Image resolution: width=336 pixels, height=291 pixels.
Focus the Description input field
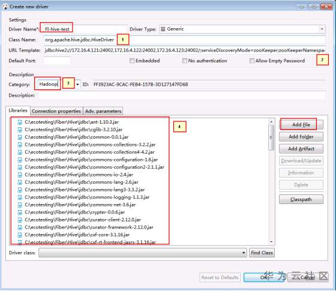pyautogui.click(x=182, y=95)
